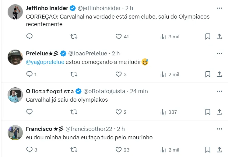This screenshot has width=228, height=157.
Task: Like Prelelue's tweet with 3 likes
Action: pyautogui.click(x=119, y=74)
